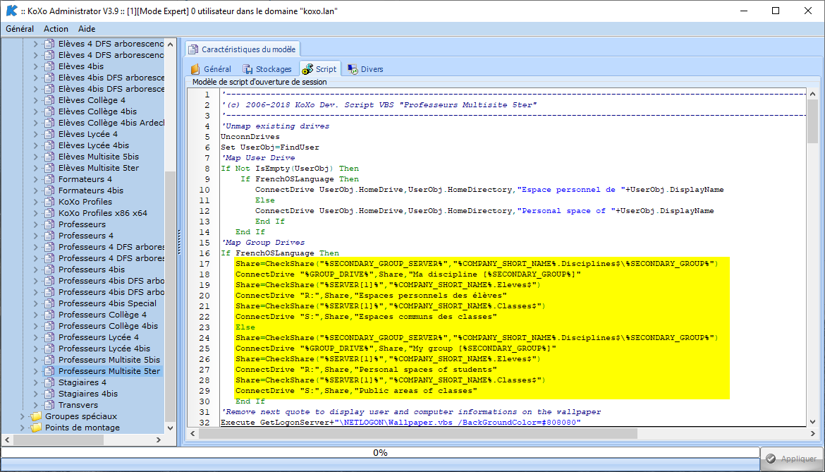
Task: Click the icon next to Elèves Collège 4bis Ardecl
Action: tap(49, 123)
